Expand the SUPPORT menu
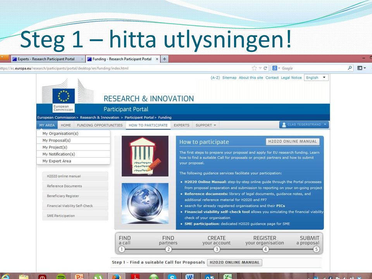Image resolution: width=372 pixels, height=279 pixels. (x=206, y=125)
